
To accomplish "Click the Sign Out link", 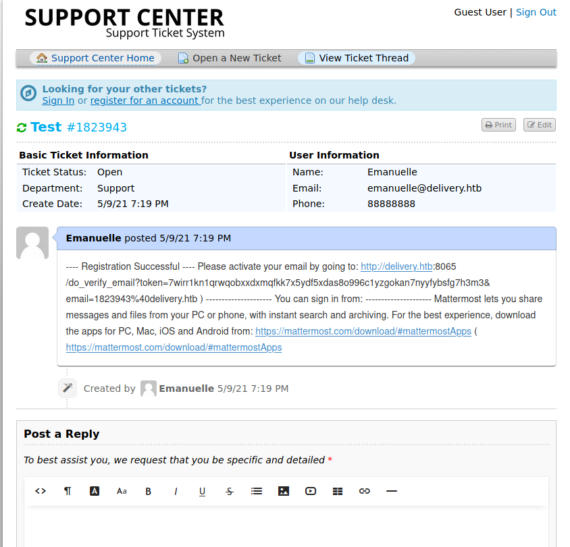I will point(536,12).
